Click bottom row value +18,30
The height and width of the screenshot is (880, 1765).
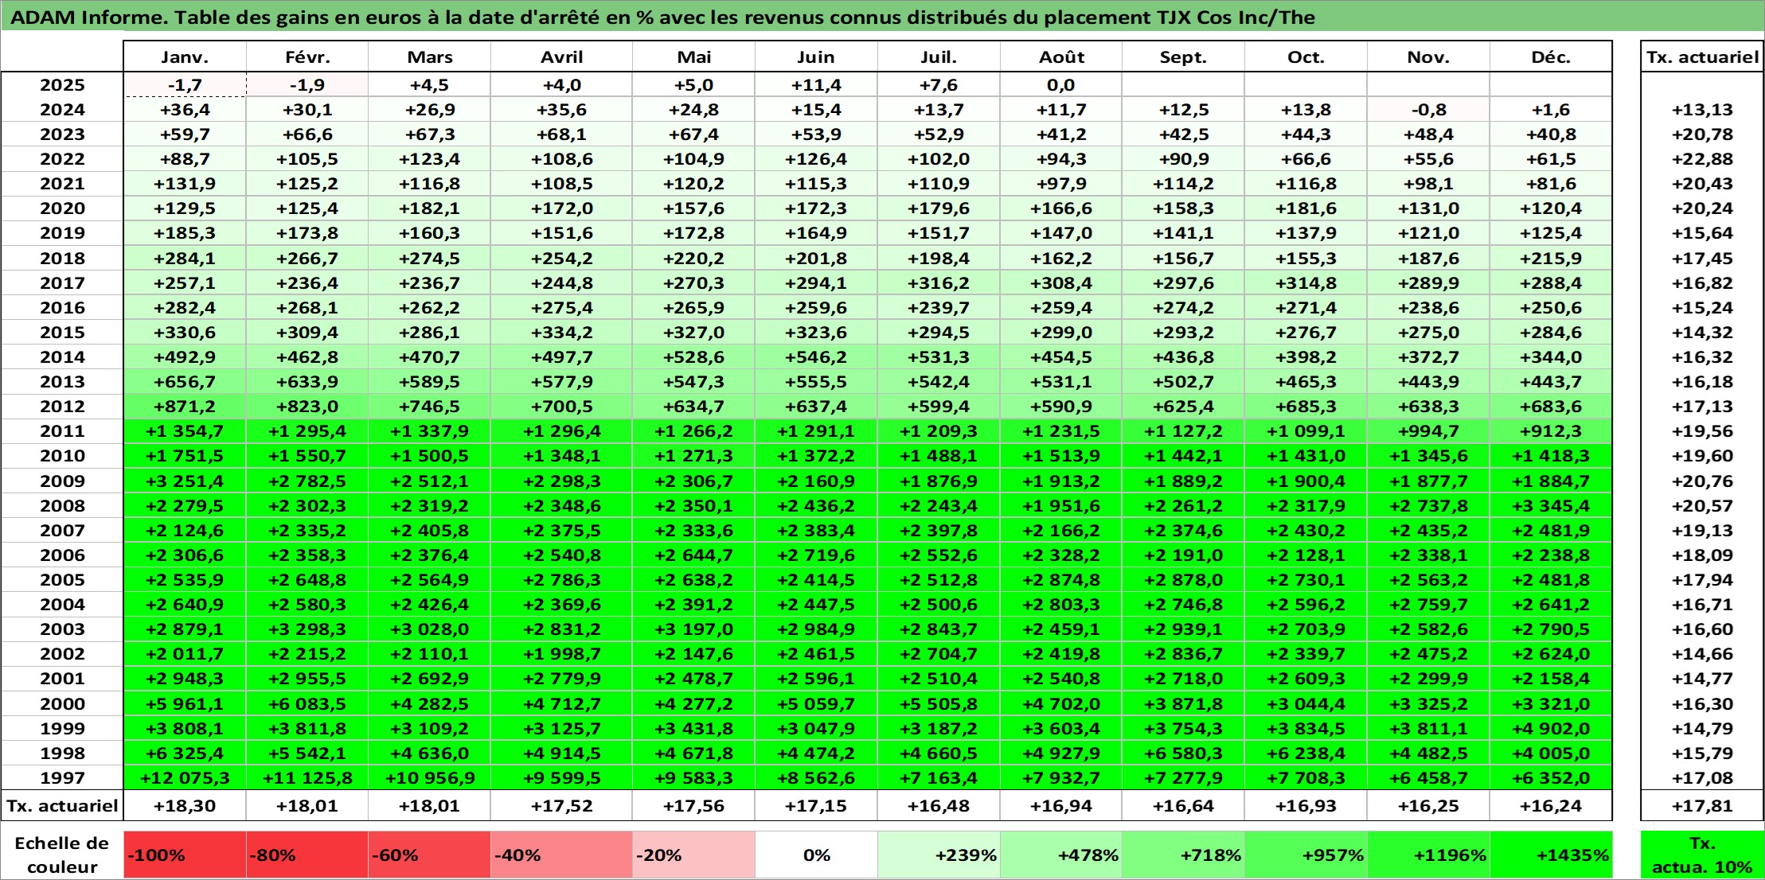185,806
